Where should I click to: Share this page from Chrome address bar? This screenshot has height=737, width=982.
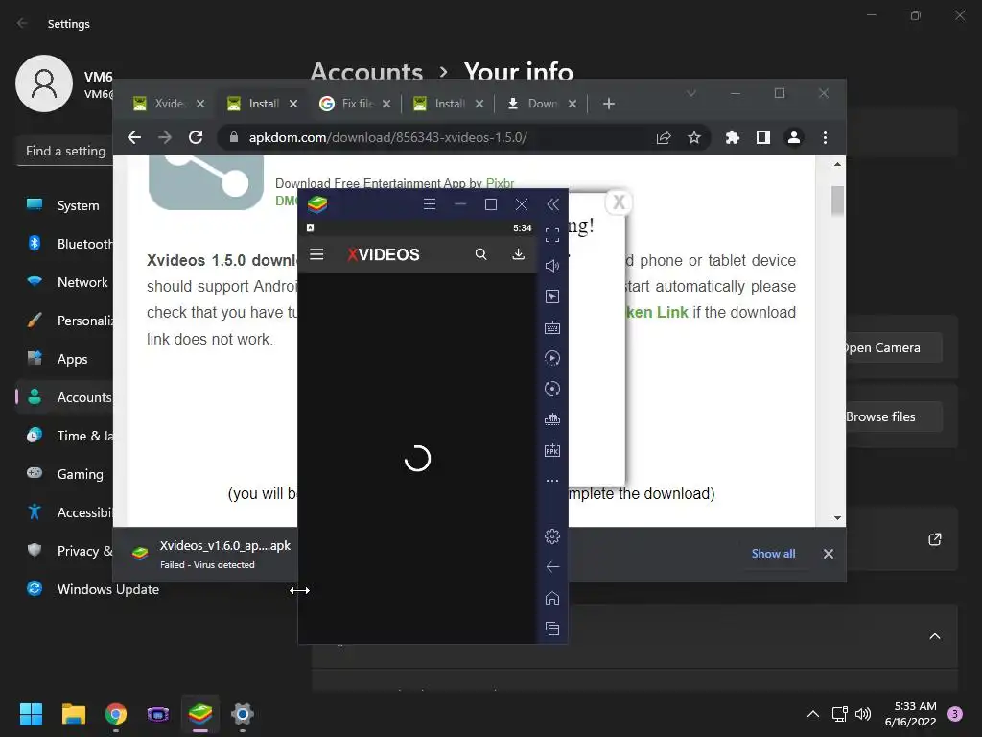(664, 137)
